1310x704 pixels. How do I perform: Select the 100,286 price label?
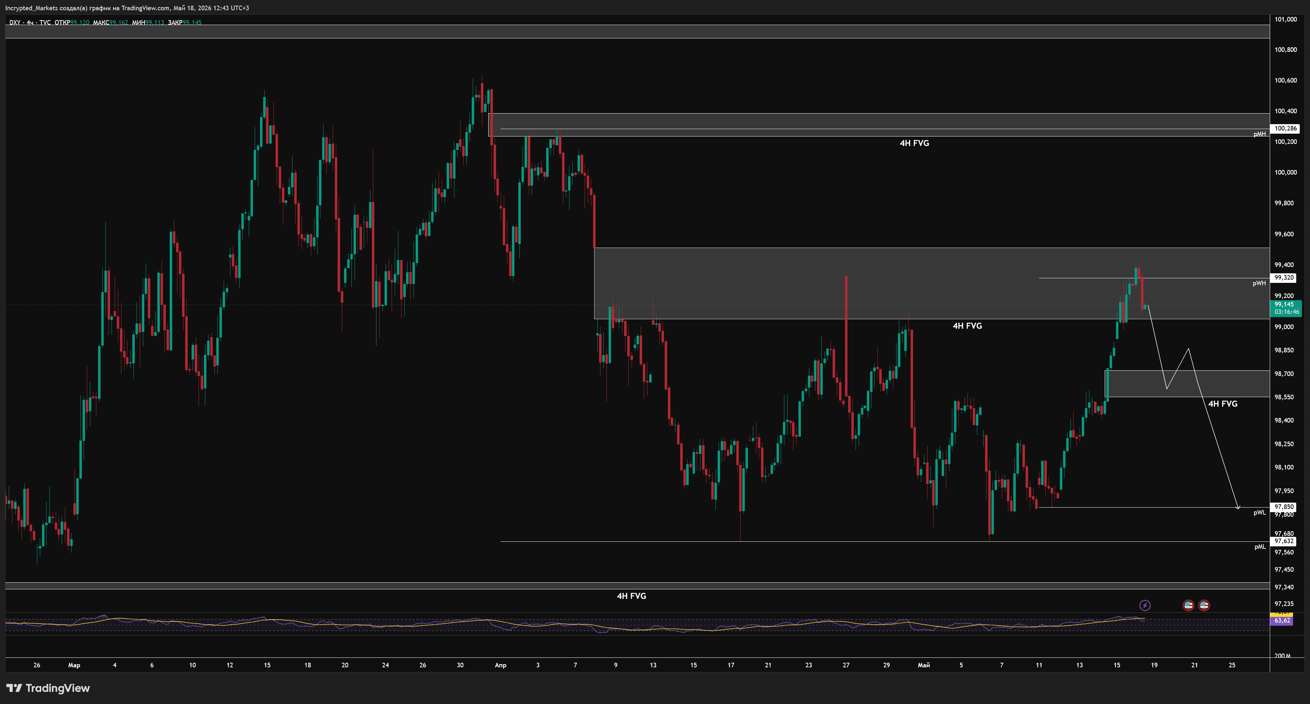coord(1285,129)
